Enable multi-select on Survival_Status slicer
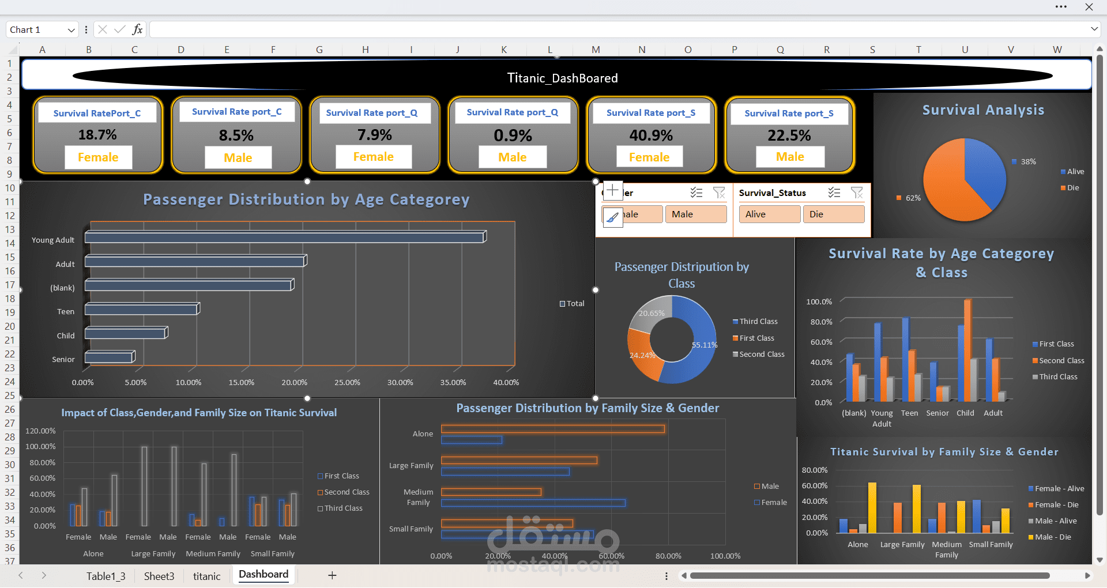The height and width of the screenshot is (588, 1107). 834,193
